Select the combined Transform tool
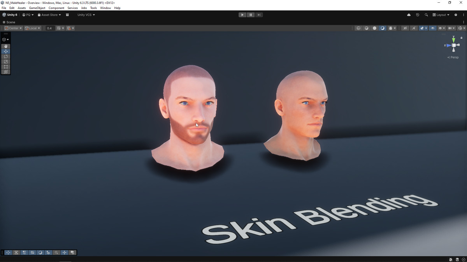467x262 pixels. pos(6,72)
